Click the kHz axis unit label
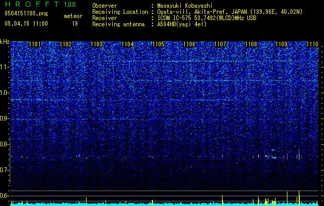 tap(5, 42)
